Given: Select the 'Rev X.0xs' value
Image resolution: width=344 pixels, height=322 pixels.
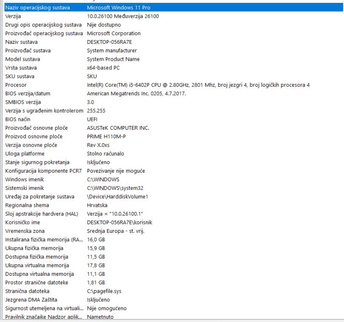Looking at the screenshot, I should click(98, 145).
